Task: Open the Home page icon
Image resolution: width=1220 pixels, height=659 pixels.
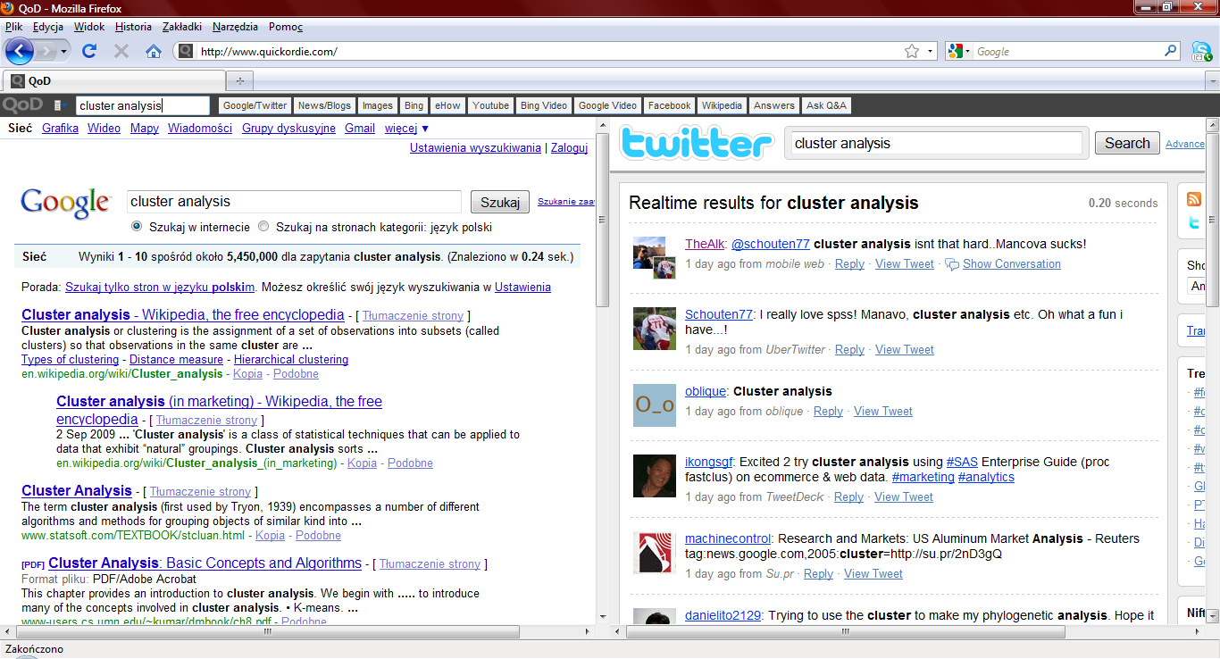Action: coord(154,51)
